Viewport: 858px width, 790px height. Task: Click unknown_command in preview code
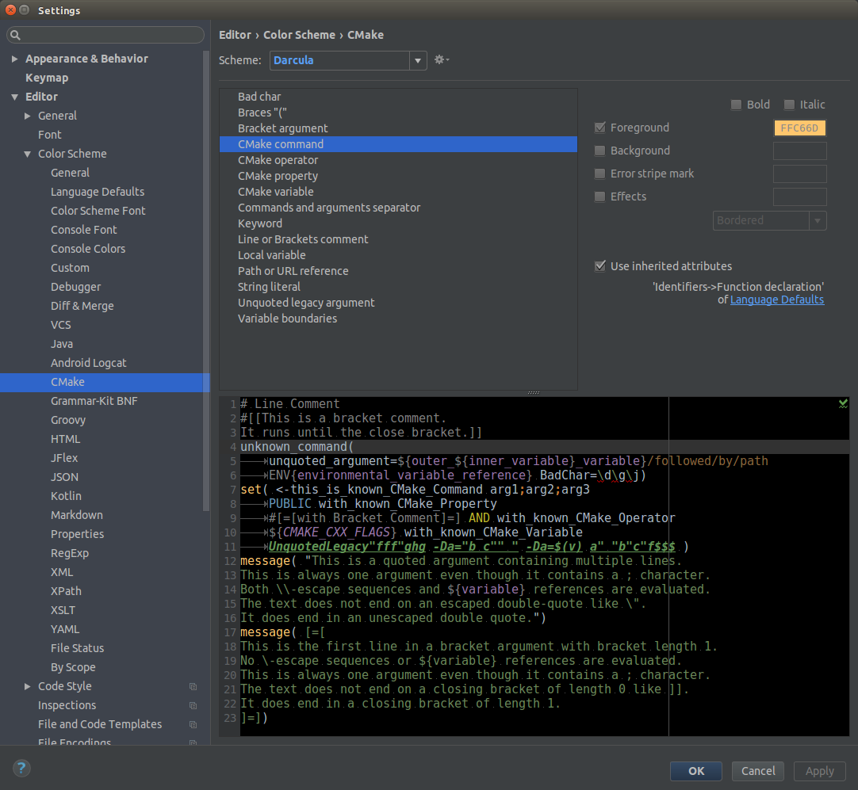click(x=294, y=447)
